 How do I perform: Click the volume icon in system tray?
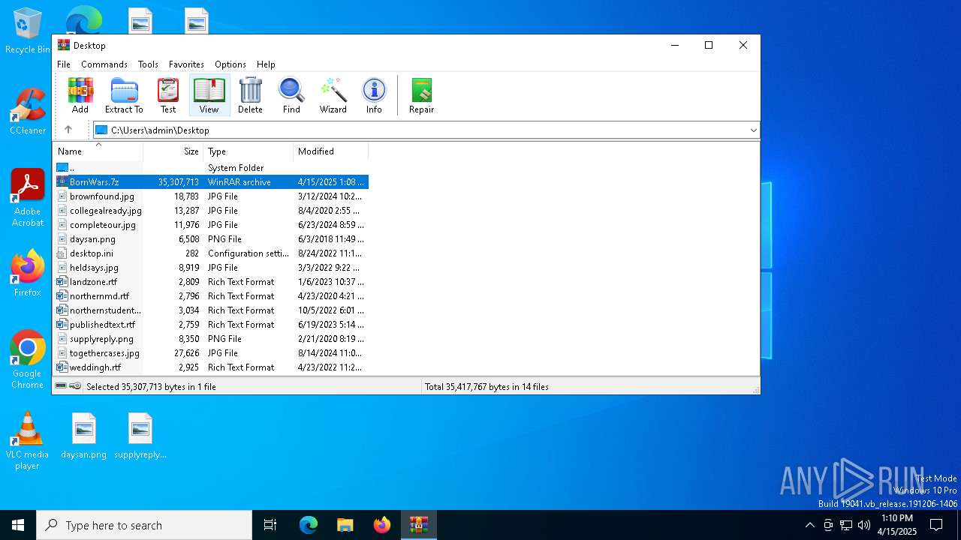tap(864, 525)
